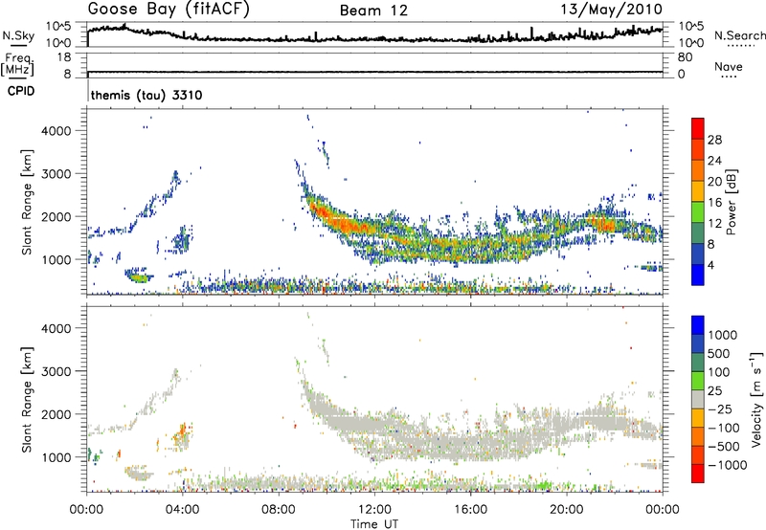Click the 'CPID' label
The width and height of the screenshot is (766, 530).
[x=21, y=91]
